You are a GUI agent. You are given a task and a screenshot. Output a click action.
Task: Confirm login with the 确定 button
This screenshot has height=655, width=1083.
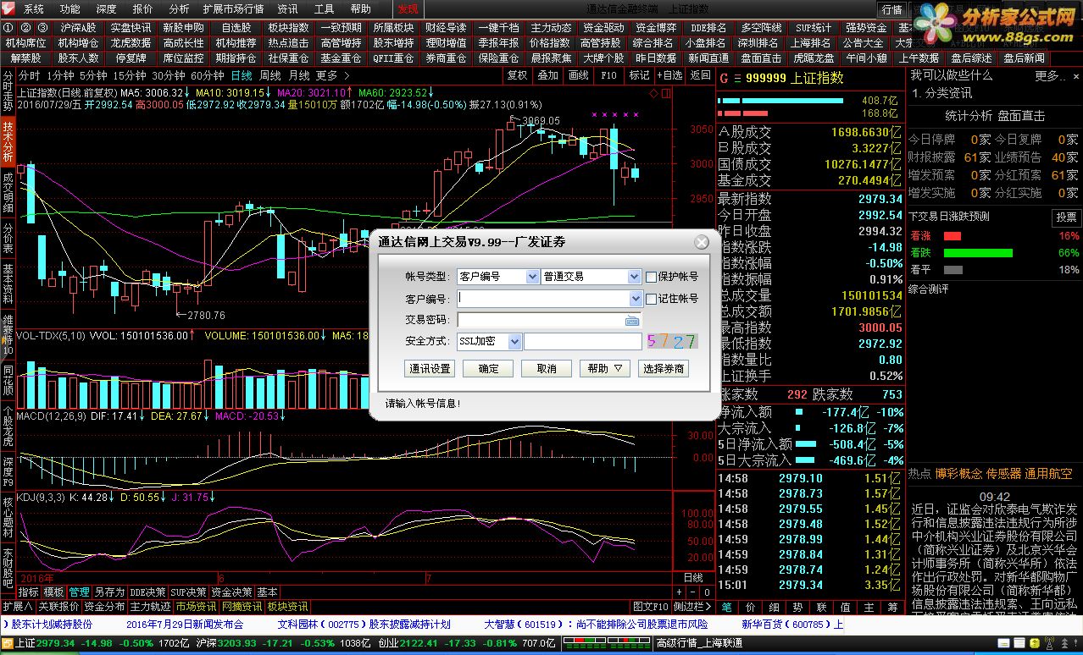tap(489, 368)
